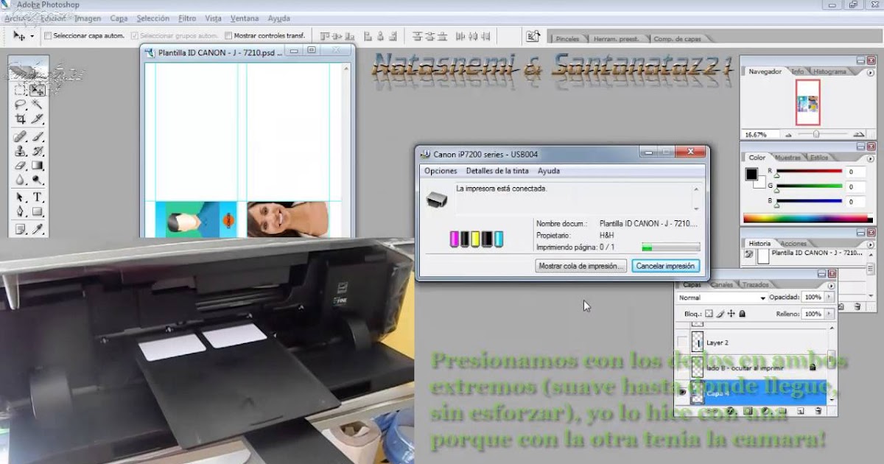This screenshot has width=884, height=464.
Task: Click lock transparent pixels icon in Capas
Action: point(709,314)
